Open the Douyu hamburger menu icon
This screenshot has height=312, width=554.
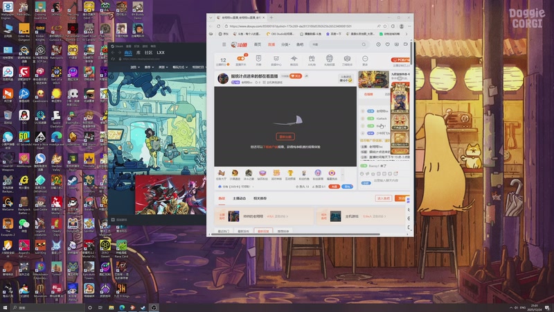224,44
